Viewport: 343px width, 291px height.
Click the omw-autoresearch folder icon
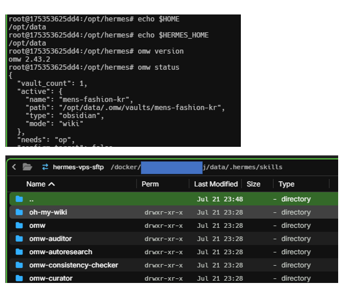tap(19, 252)
